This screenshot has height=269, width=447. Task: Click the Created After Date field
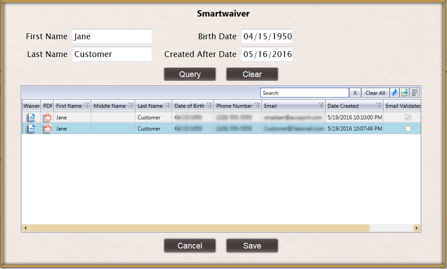point(267,54)
